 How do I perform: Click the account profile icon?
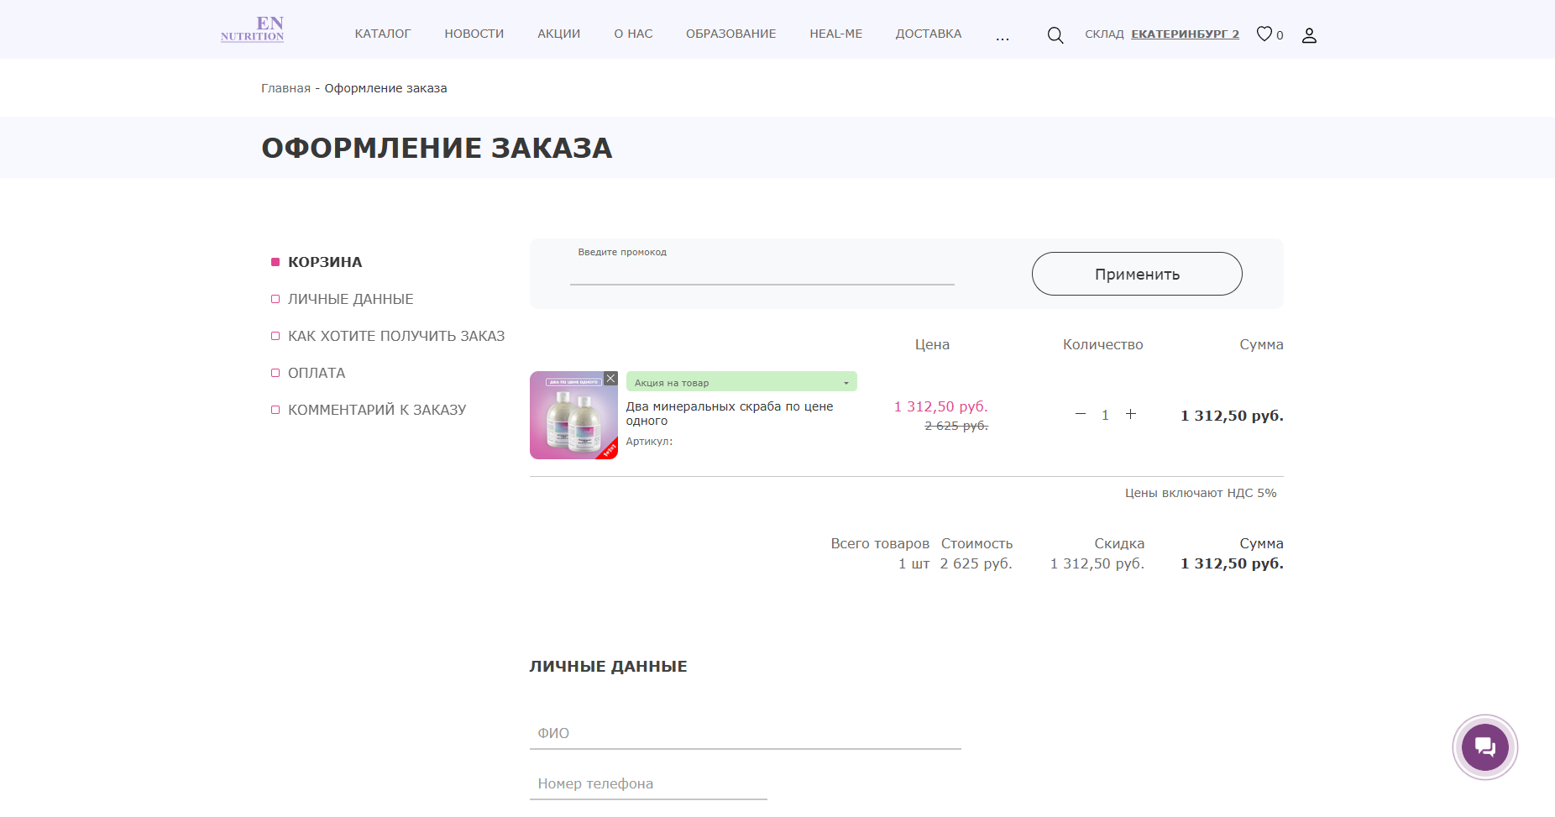(x=1309, y=34)
